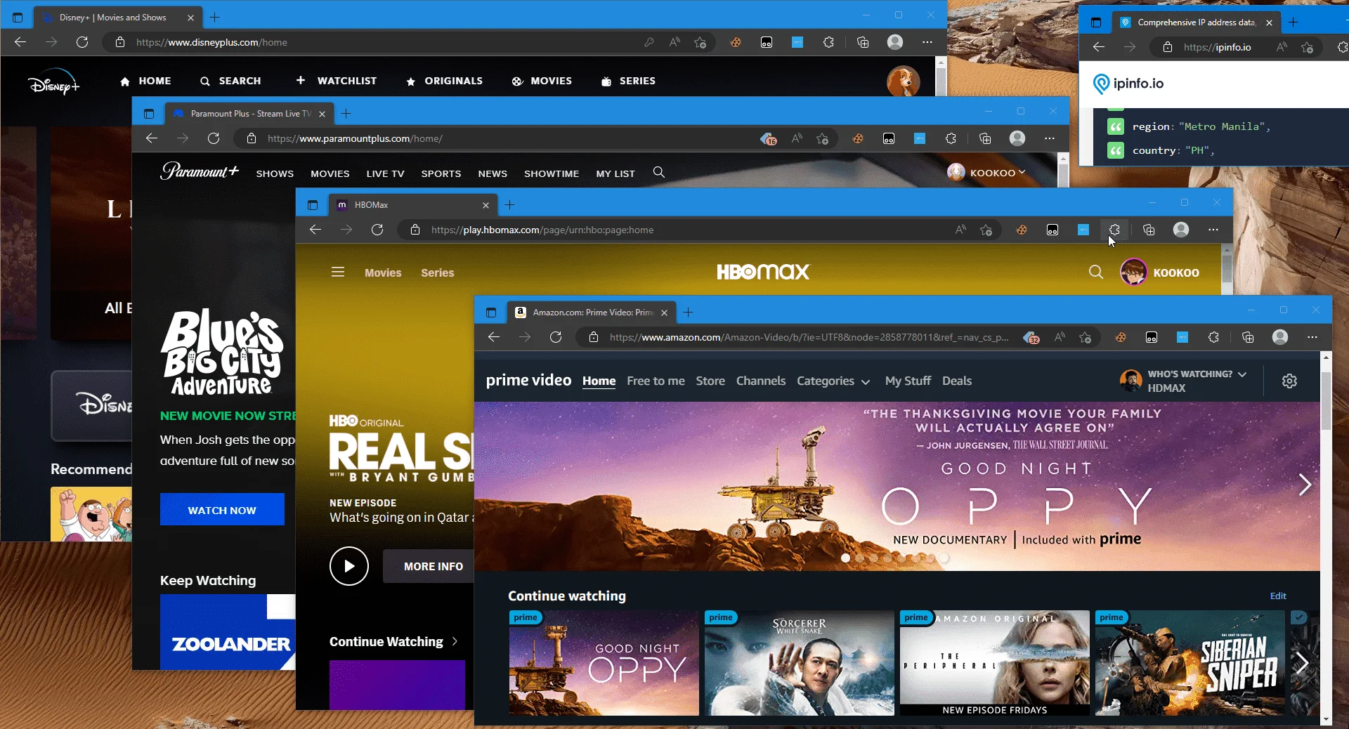
Task: Click Disney+ window favorites star icon
Action: [700, 42]
